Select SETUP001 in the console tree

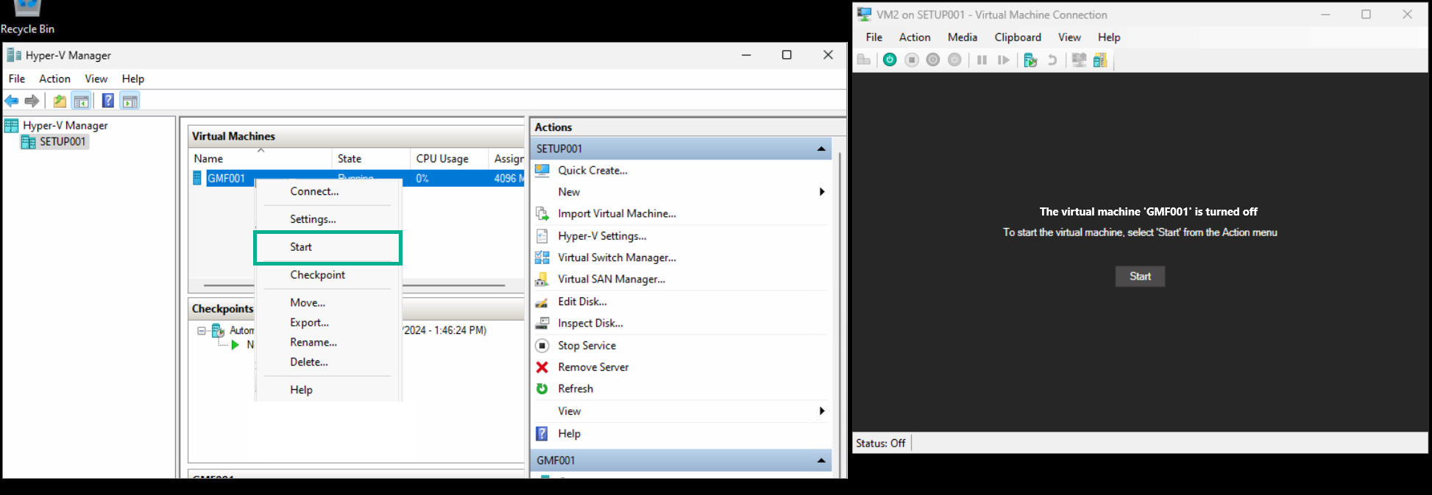[x=55, y=142]
